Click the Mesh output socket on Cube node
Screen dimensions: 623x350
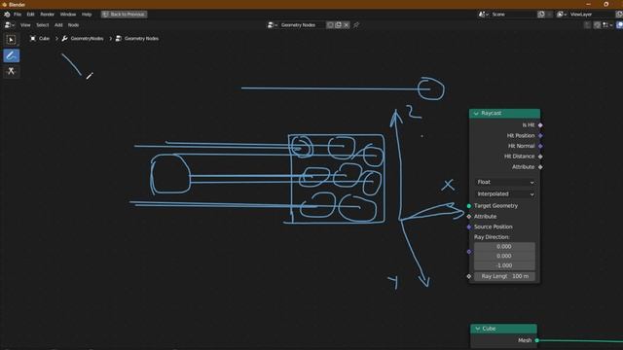coord(536,340)
